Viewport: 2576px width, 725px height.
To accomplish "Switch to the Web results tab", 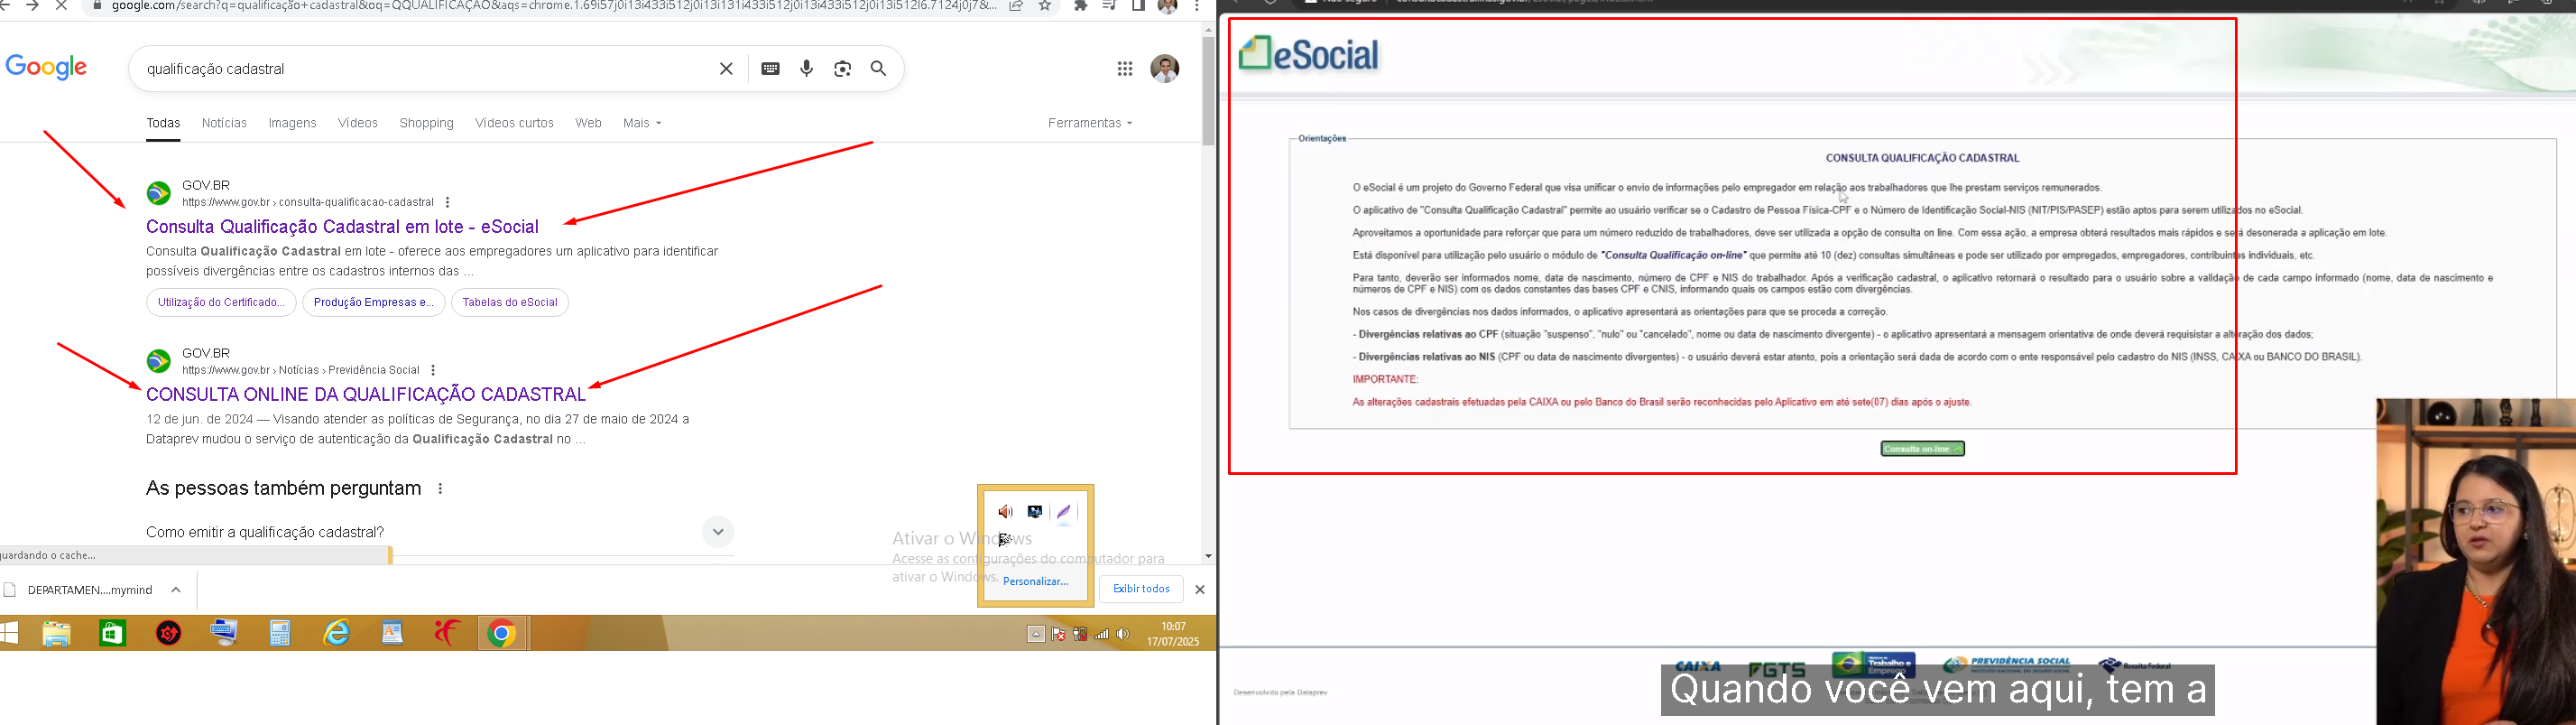I will coord(588,123).
